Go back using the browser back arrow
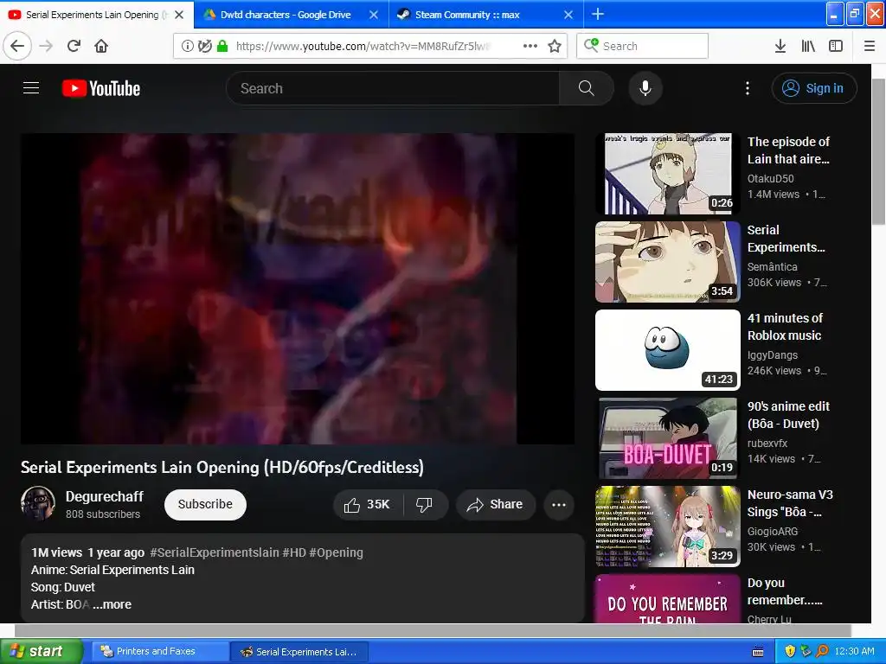Viewport: 886px width, 664px height. click(x=17, y=46)
